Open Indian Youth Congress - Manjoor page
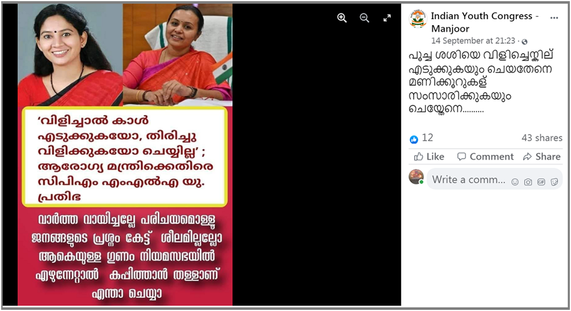The width and height of the screenshot is (571, 311). coord(482,22)
